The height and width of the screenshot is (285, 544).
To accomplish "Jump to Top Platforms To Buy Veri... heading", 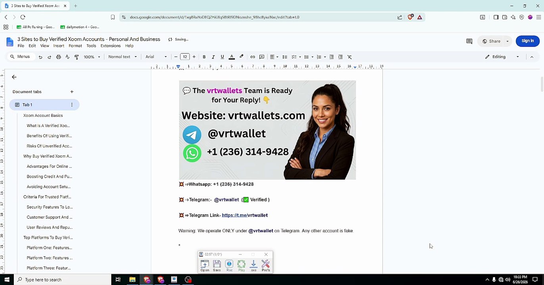I will [x=48, y=238].
